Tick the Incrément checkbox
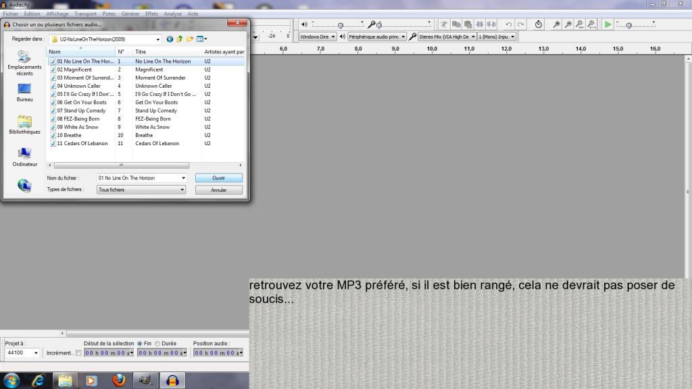Viewport: 692px width, 389px height. 78,353
